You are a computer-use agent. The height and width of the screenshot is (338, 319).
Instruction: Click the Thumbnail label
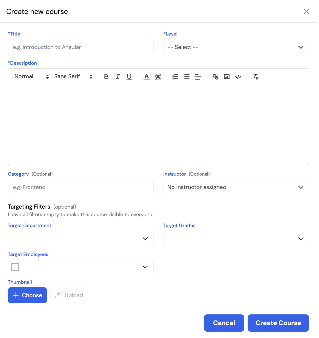click(20, 282)
